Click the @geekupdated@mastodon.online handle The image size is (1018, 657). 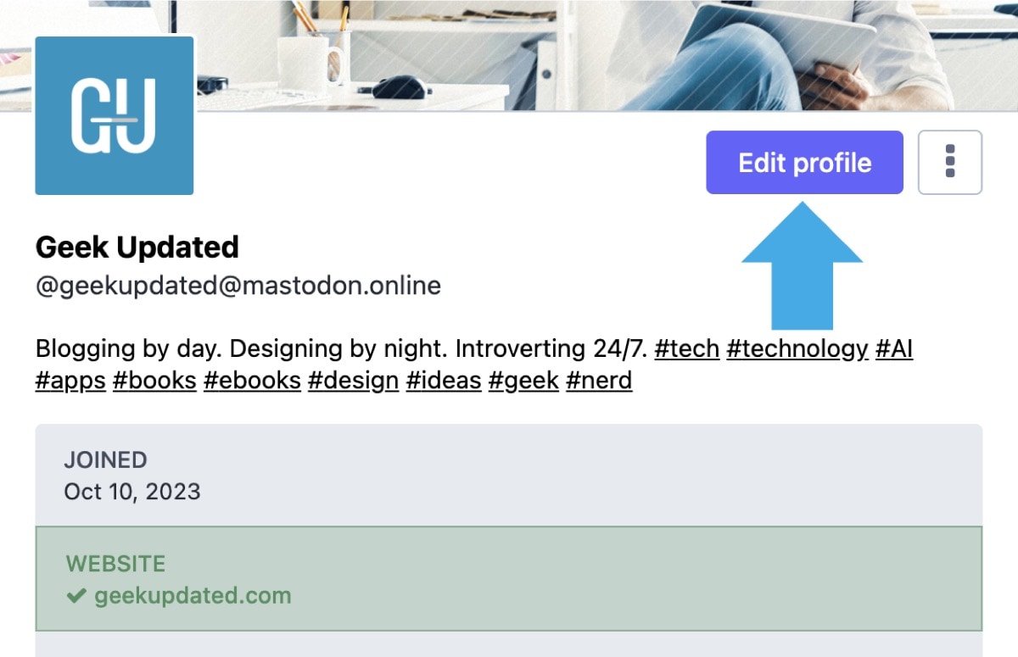pyautogui.click(x=238, y=285)
